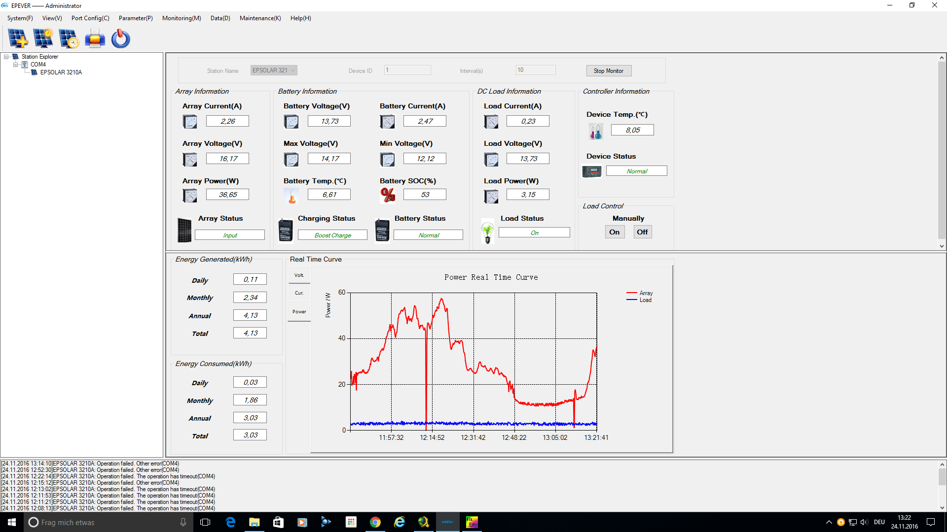Screen dimensions: 947x532
Task: Click the Stop Monitor button
Action: pyautogui.click(x=609, y=71)
